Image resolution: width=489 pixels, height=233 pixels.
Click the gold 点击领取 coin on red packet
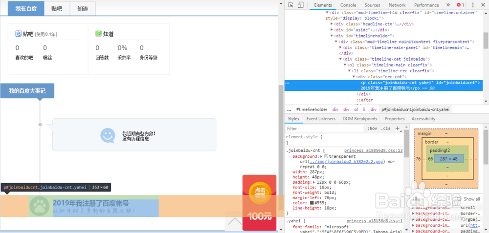coord(260,193)
